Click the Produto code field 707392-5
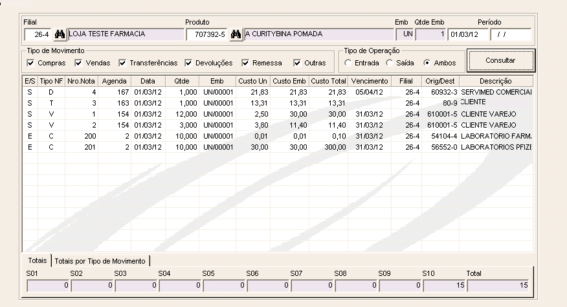The height and width of the screenshot is (307, 567). pos(206,34)
